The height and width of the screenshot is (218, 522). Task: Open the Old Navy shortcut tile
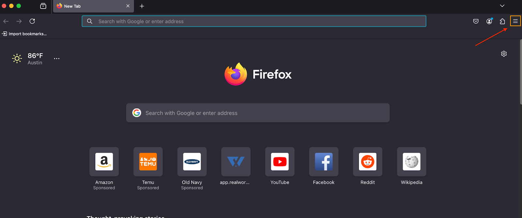click(x=192, y=162)
